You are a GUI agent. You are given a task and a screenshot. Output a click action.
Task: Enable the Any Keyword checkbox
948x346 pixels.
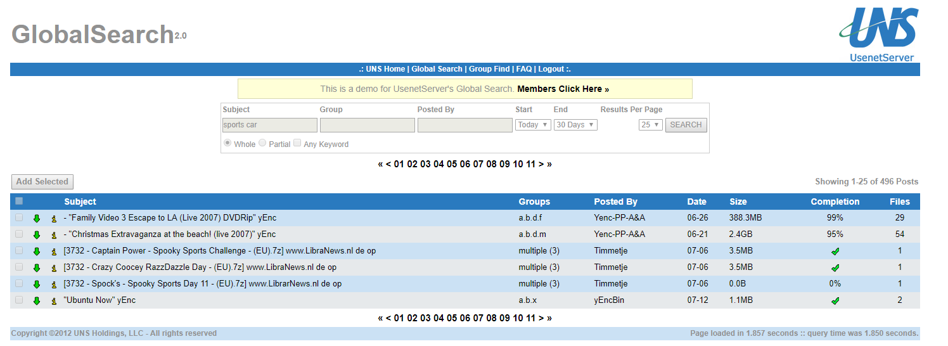[x=297, y=143]
